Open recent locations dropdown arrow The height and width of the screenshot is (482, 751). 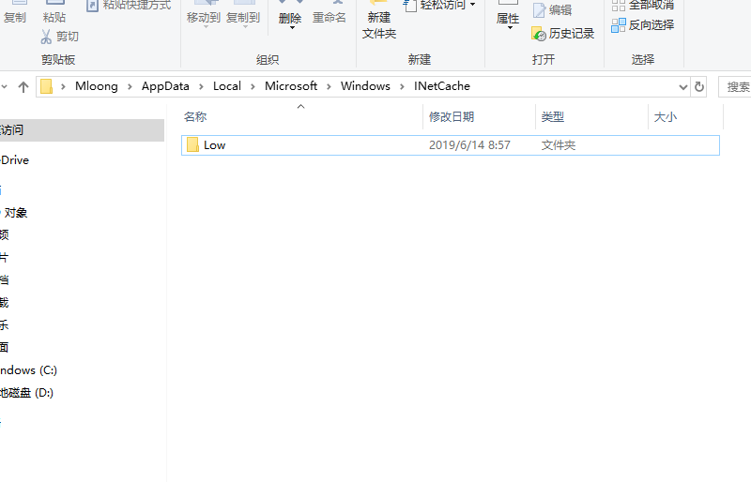5,86
